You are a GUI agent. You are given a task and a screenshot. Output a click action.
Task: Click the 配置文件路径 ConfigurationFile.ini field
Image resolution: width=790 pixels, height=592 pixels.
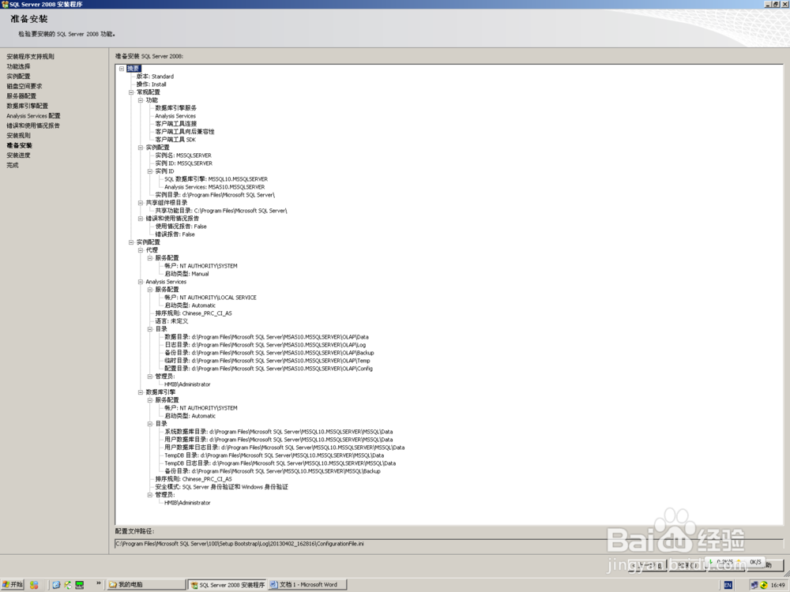pyautogui.click(x=449, y=544)
